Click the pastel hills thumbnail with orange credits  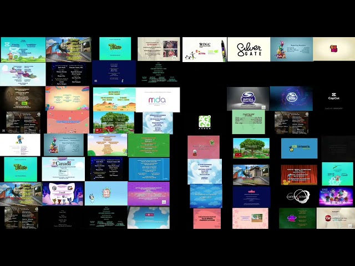[x=107, y=145]
